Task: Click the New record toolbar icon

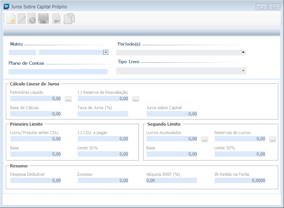Action: point(10,18)
